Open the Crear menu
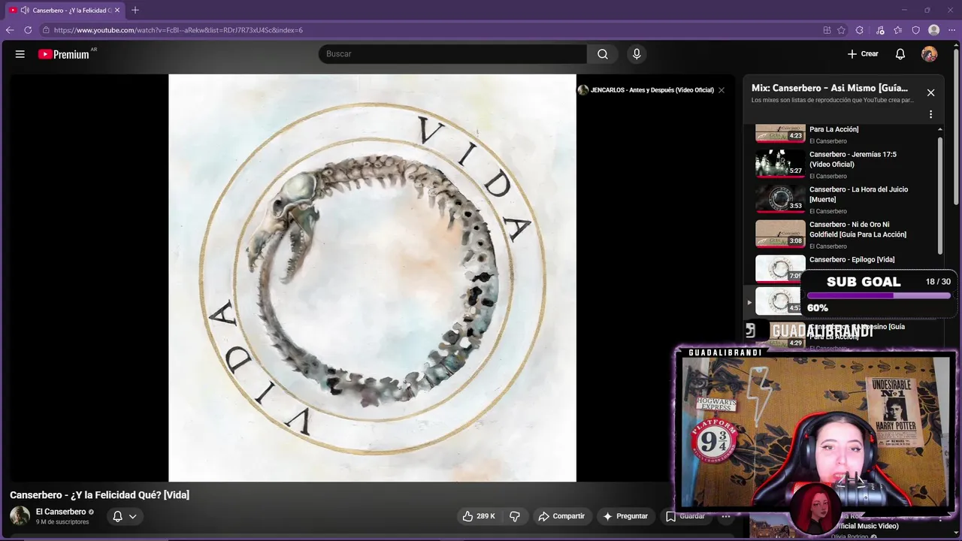 [863, 54]
